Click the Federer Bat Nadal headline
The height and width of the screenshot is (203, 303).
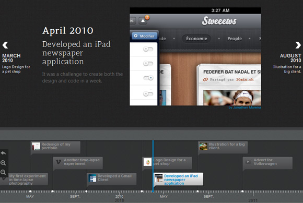coord(232,72)
